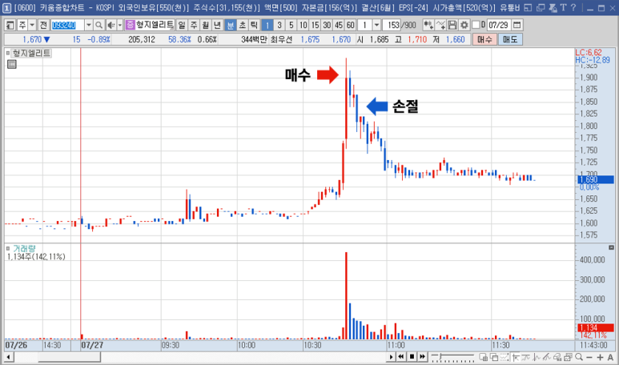The width and height of the screenshot is (619, 365).
Task: Click the date input field 07/29
Action: click(498, 26)
